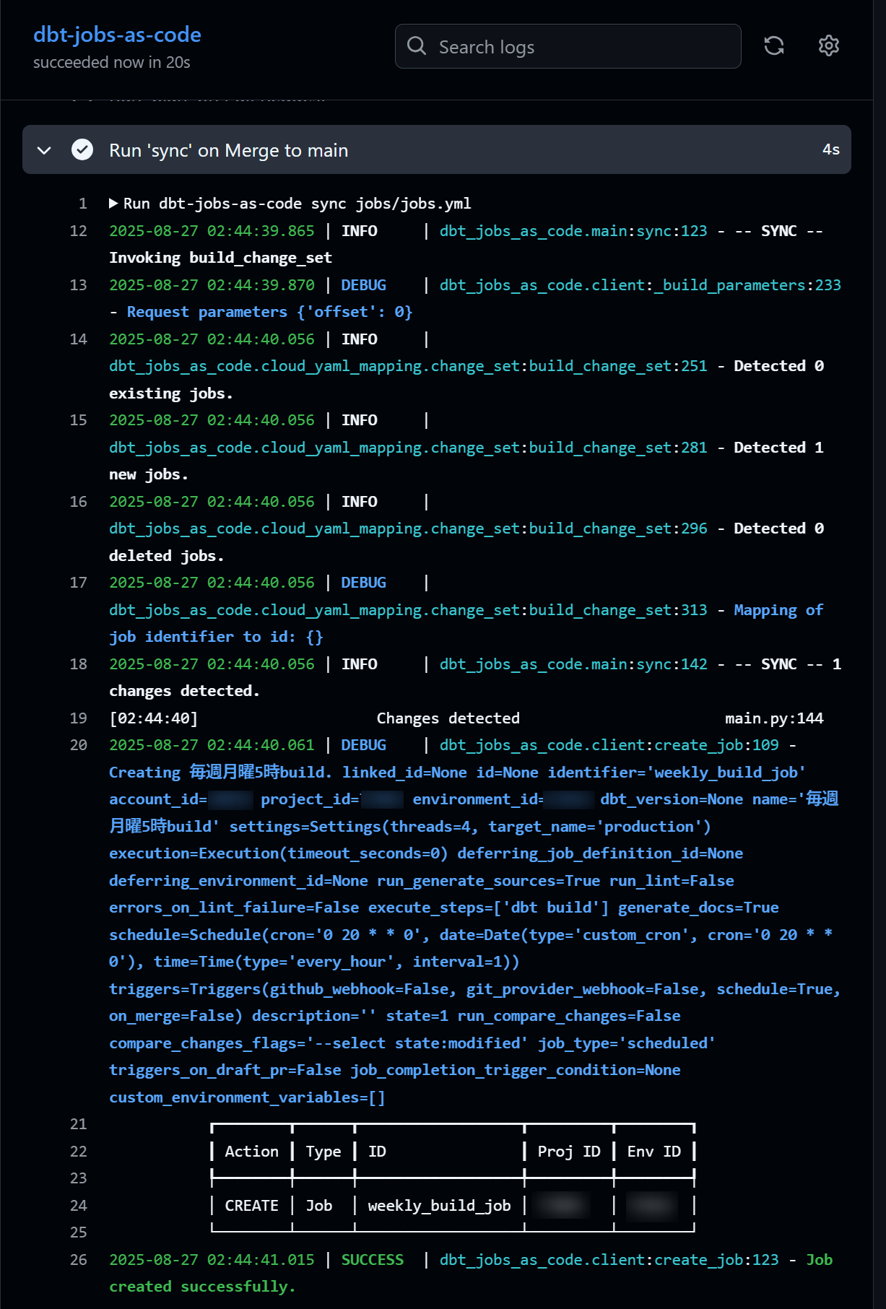Select log line number 1
Image resolution: width=886 pixels, height=1309 pixels.
pos(83,204)
